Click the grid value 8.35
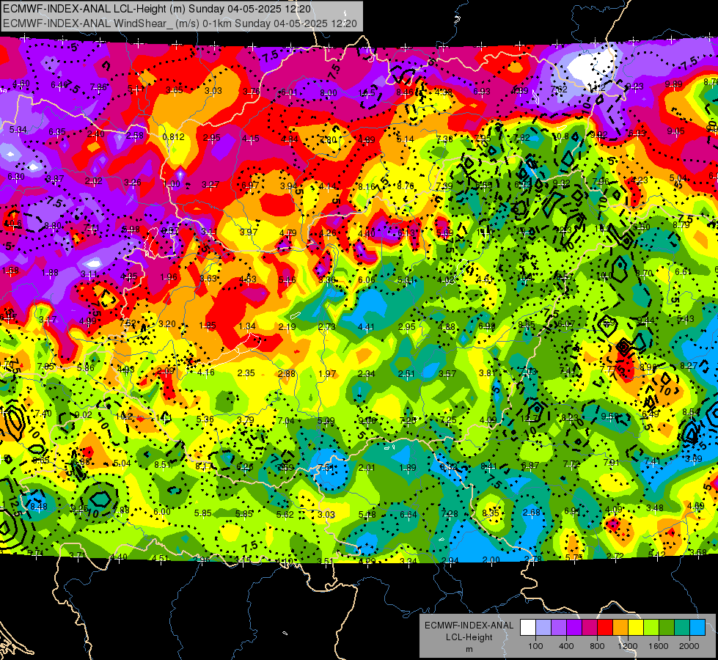Viewport: 718px width, 660px height. point(491,513)
